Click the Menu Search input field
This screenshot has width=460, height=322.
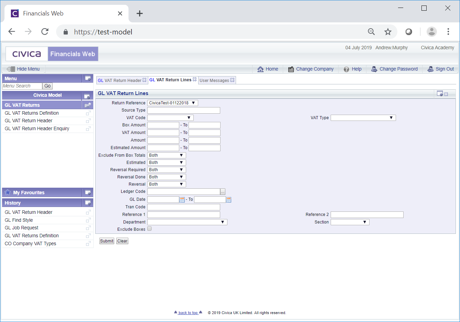coord(22,86)
